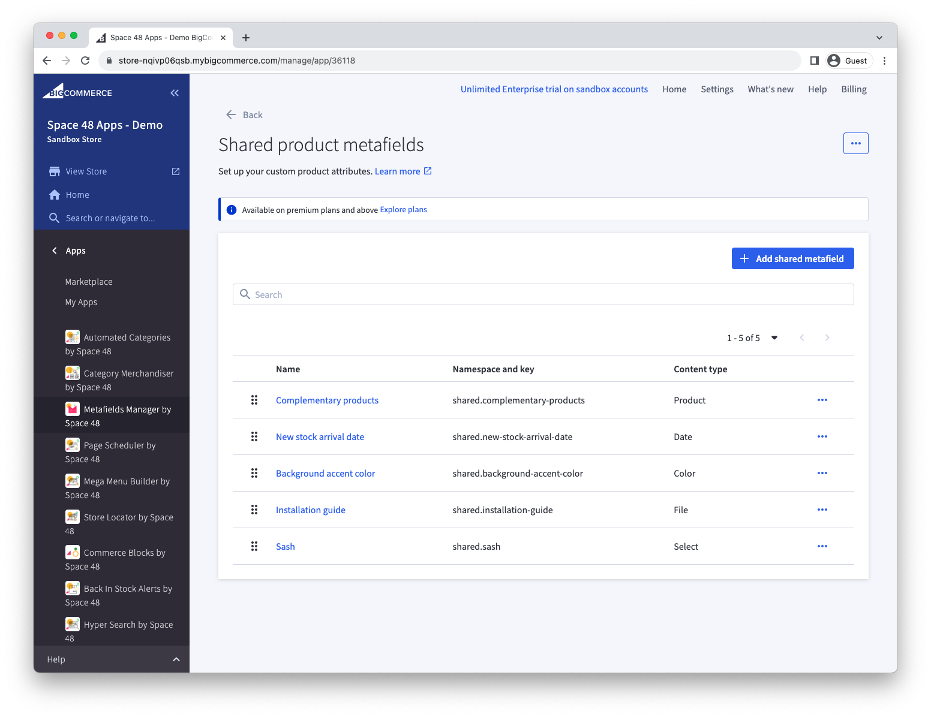The height and width of the screenshot is (717, 931).
Task: Click drag handle for Sash row
Action: click(254, 546)
